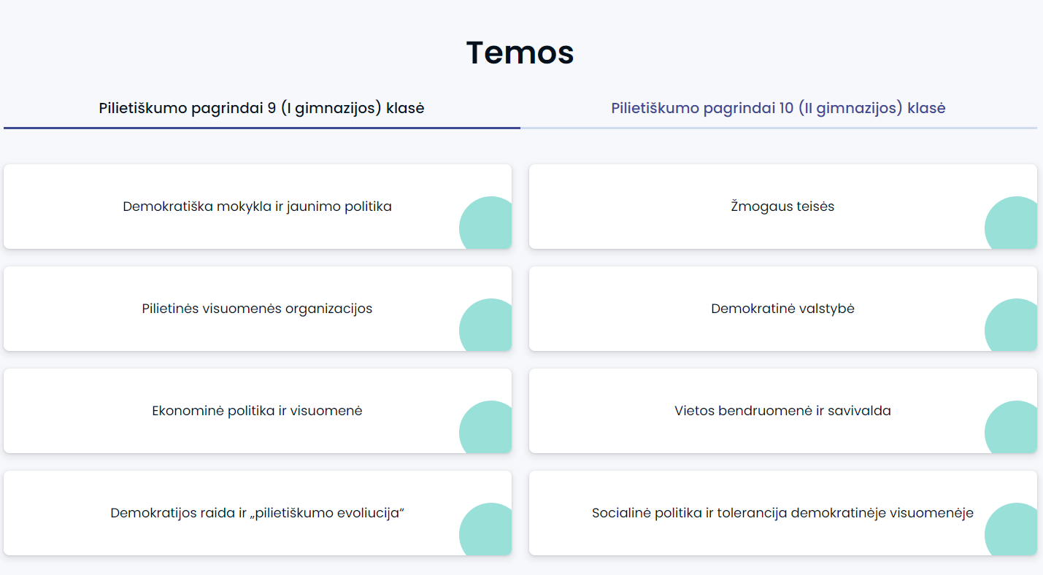Click teal circle on Vietos bendruomenė card
The width and height of the screenshot is (1043, 575).
coord(1012,428)
